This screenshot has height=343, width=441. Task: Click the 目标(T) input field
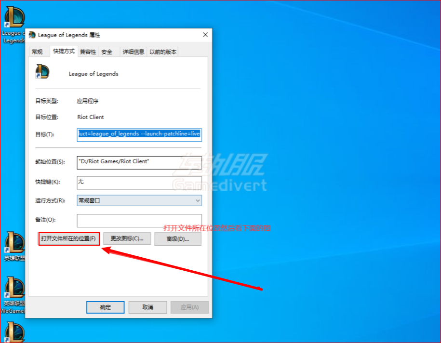coord(139,135)
